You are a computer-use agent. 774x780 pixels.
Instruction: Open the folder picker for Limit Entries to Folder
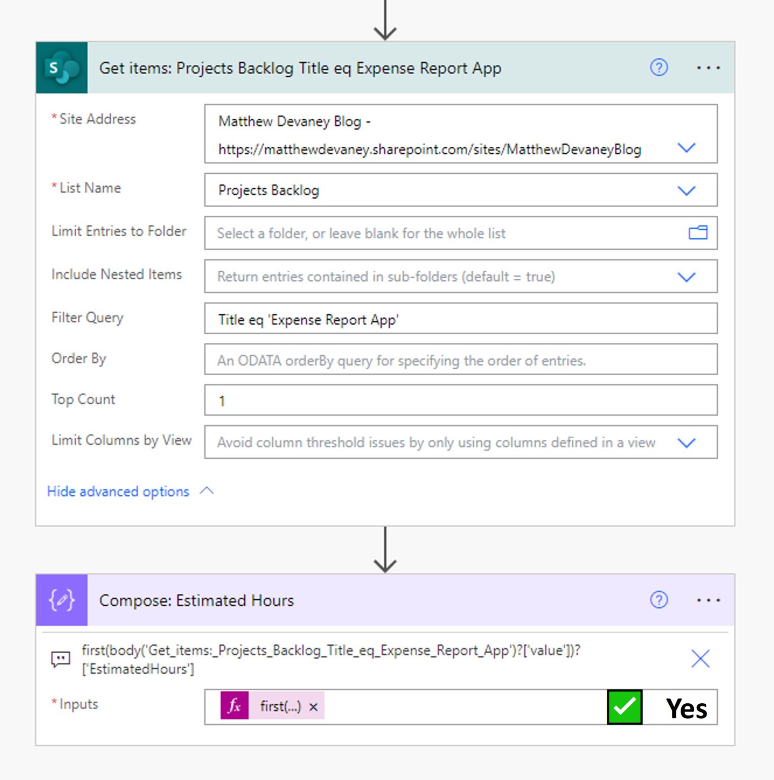tap(698, 233)
